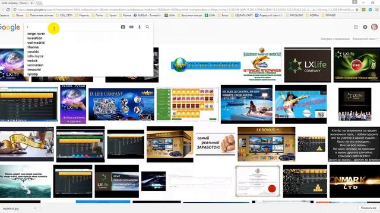Image resolution: width=380 pixels, height=213 pixels.
Task: Choose the 'rimworld' suggestion
Action: tap(34, 70)
